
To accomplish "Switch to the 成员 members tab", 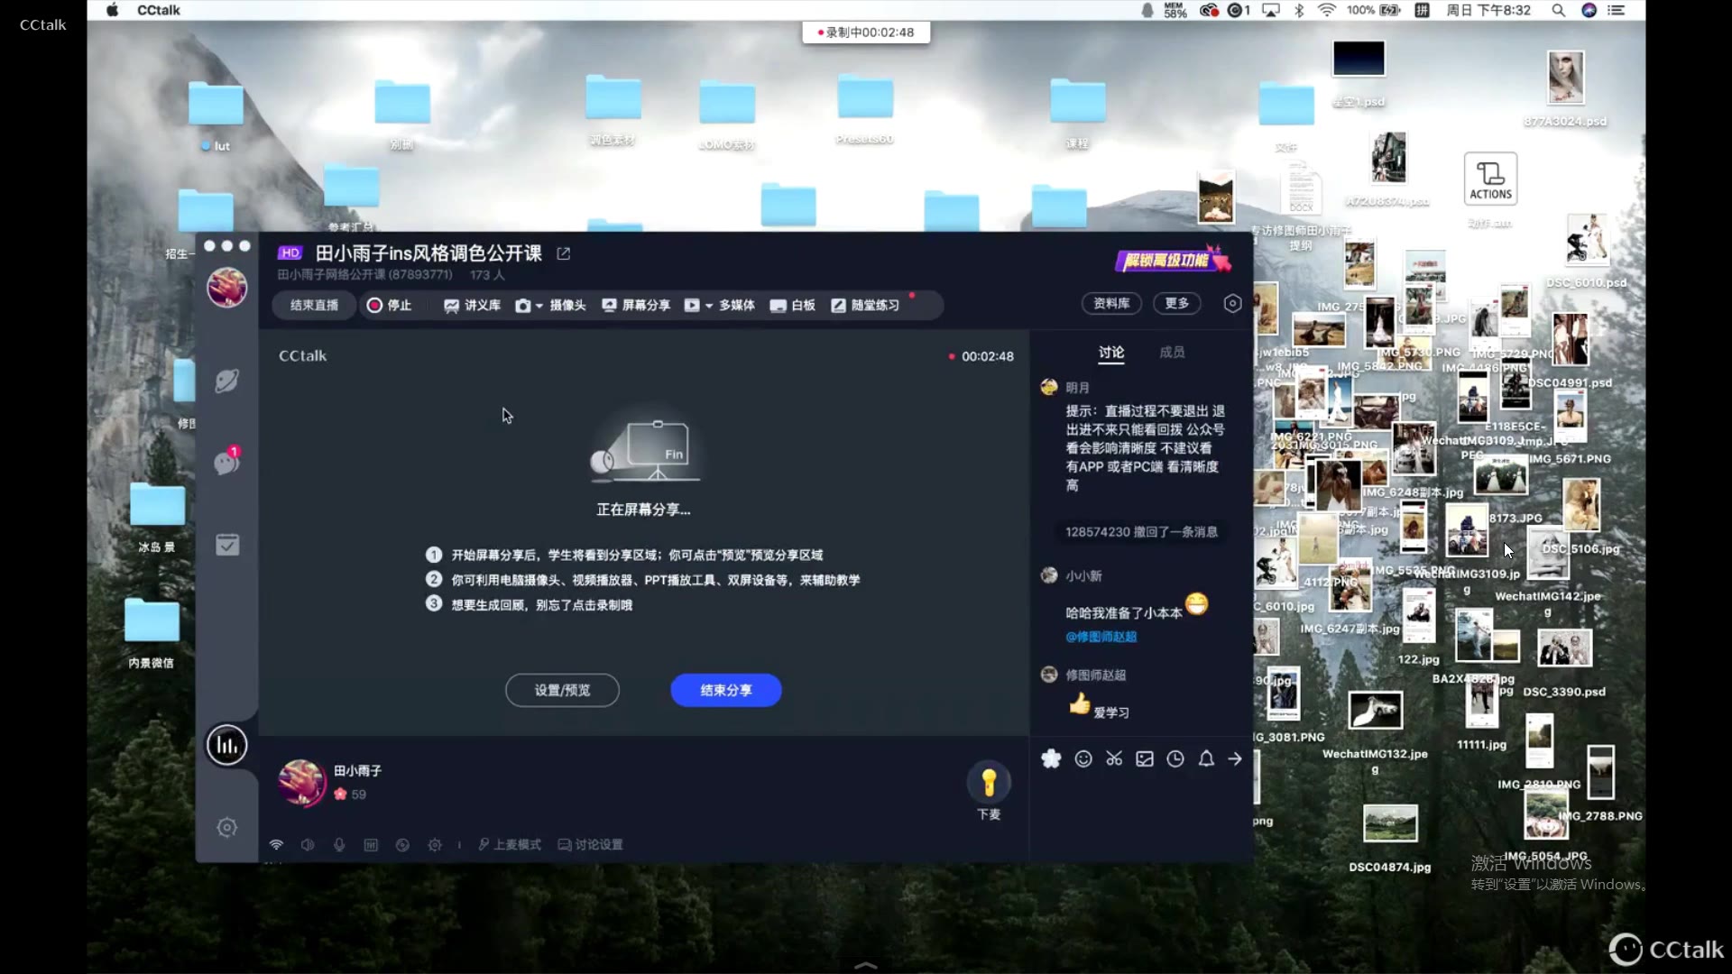I will (x=1172, y=352).
